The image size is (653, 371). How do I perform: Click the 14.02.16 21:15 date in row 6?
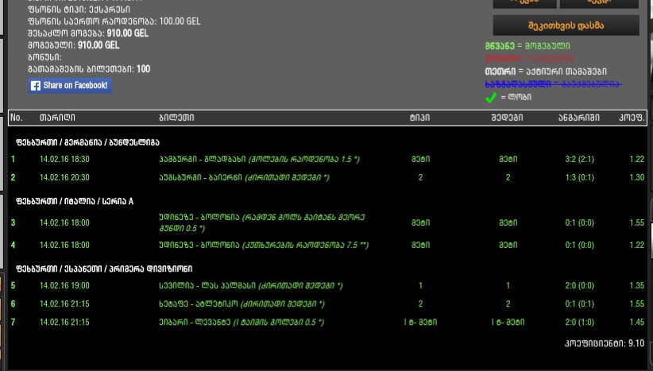tap(64, 304)
